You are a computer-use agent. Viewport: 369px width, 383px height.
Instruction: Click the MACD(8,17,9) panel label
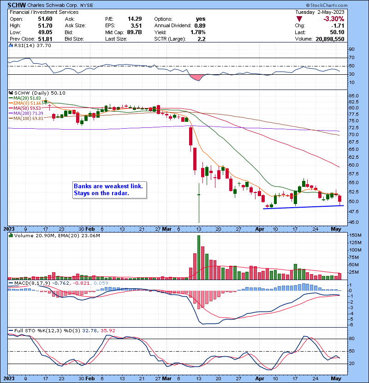32,283
